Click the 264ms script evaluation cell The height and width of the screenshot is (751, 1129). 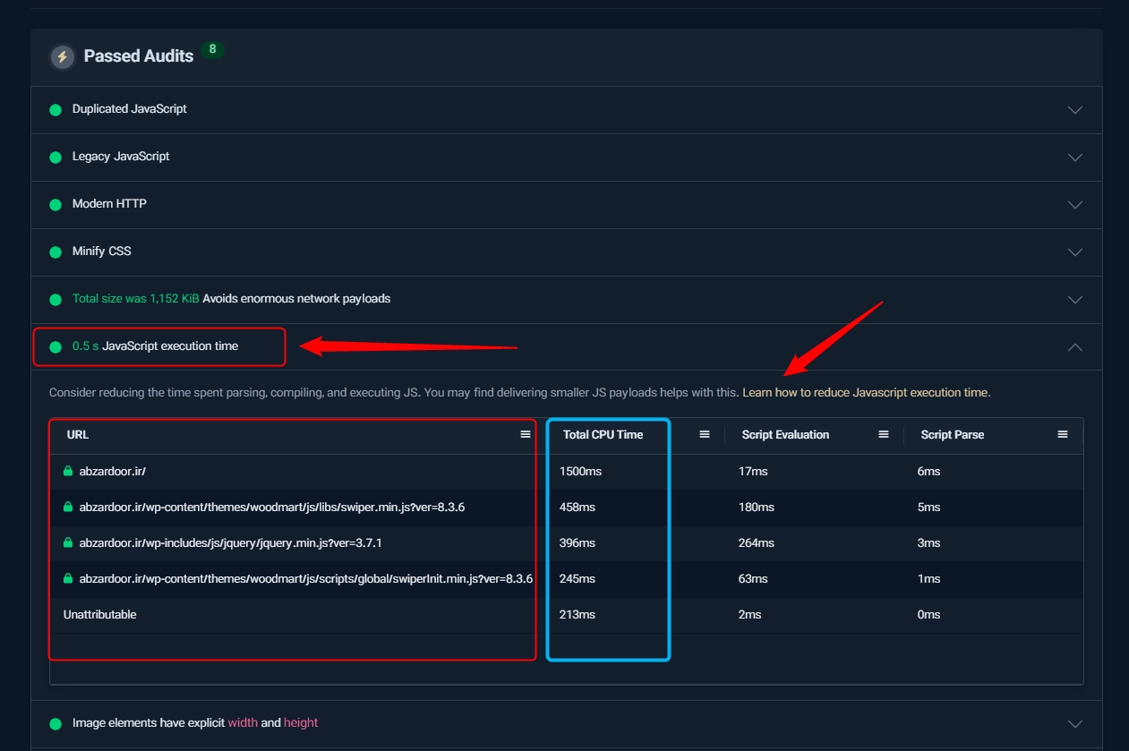(757, 542)
